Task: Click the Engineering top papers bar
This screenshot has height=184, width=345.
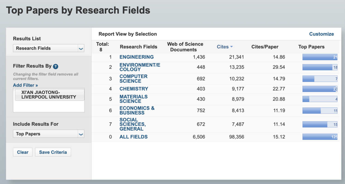Action: [320, 57]
